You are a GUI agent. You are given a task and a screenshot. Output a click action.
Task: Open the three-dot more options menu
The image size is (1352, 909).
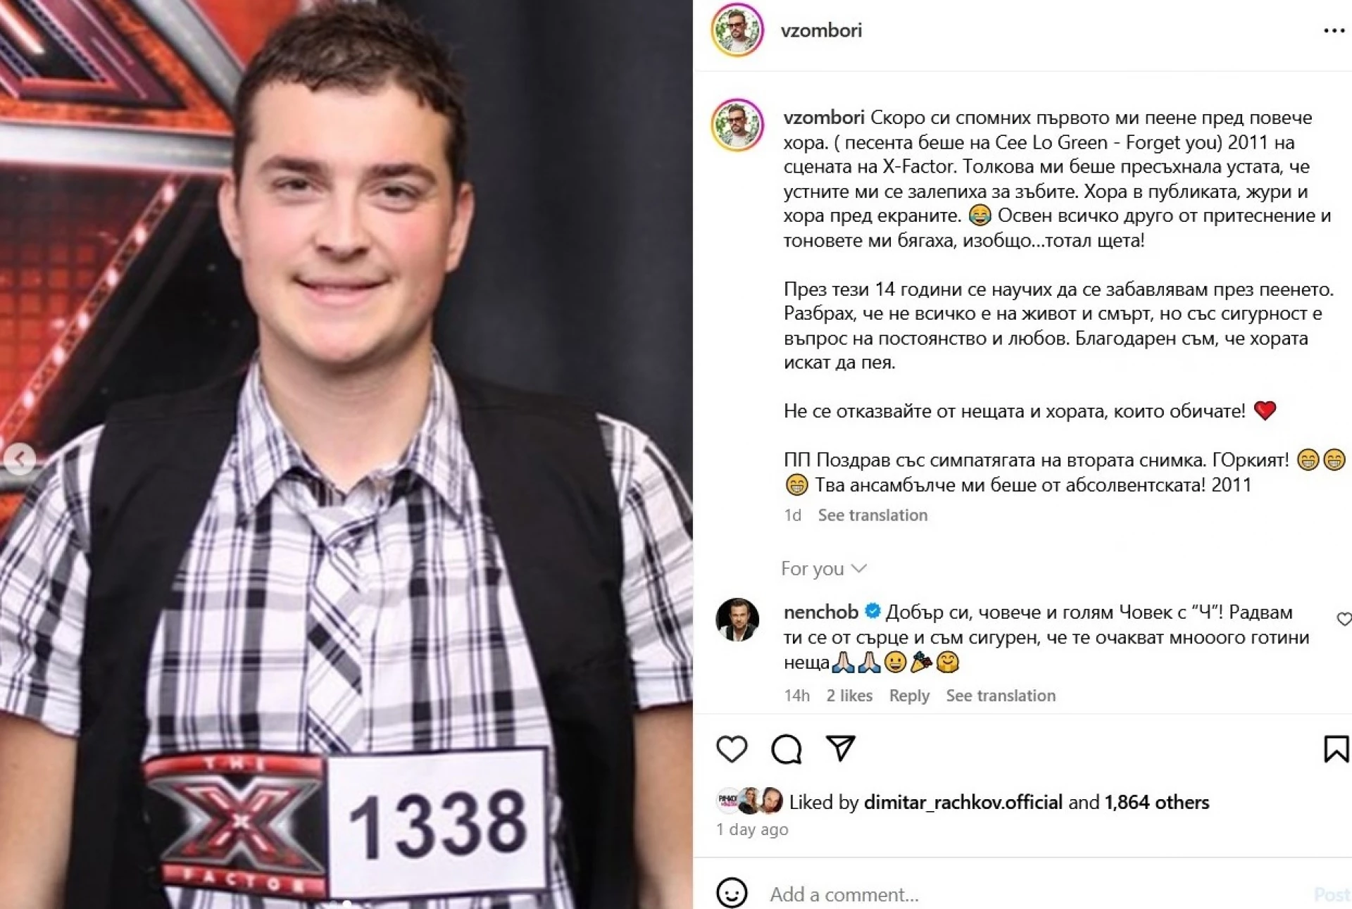[1334, 31]
